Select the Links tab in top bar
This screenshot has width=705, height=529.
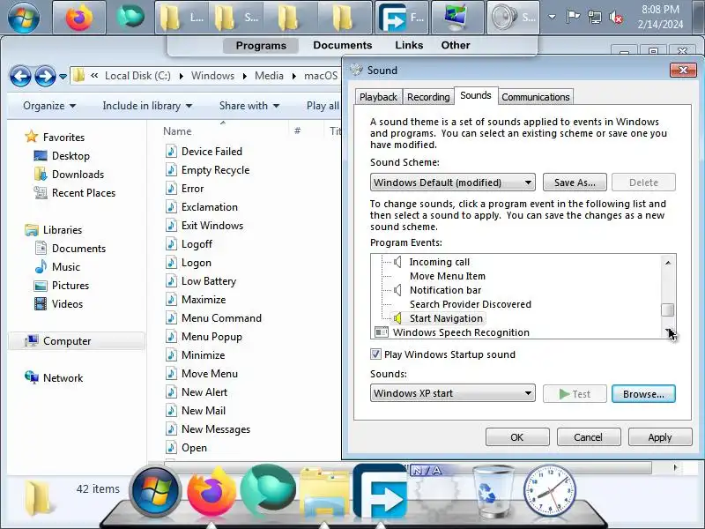click(409, 45)
